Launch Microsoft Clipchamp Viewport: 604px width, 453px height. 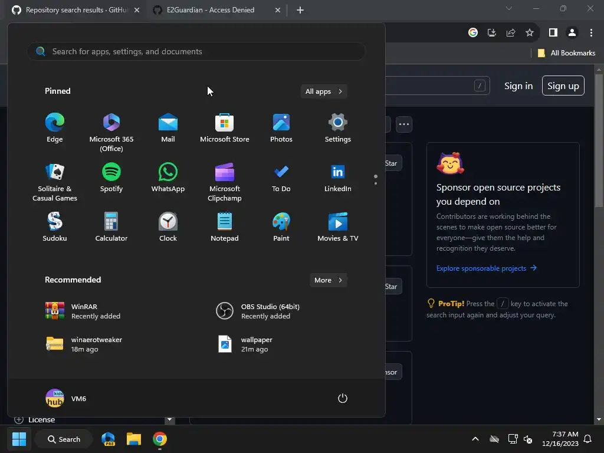point(225,182)
